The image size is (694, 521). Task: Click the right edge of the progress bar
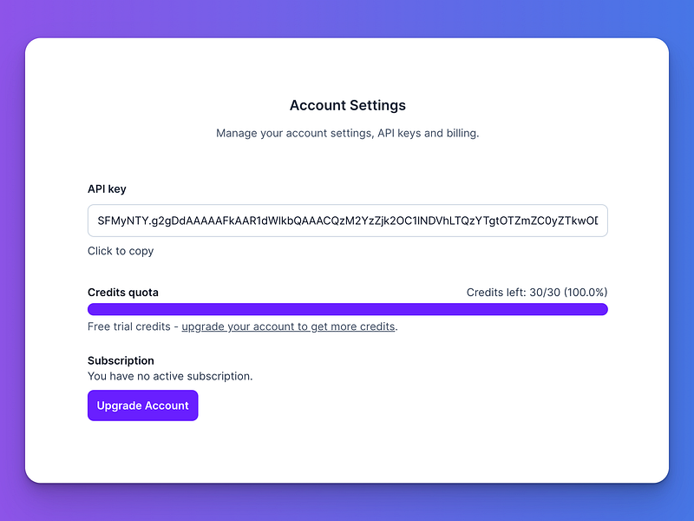(x=605, y=309)
